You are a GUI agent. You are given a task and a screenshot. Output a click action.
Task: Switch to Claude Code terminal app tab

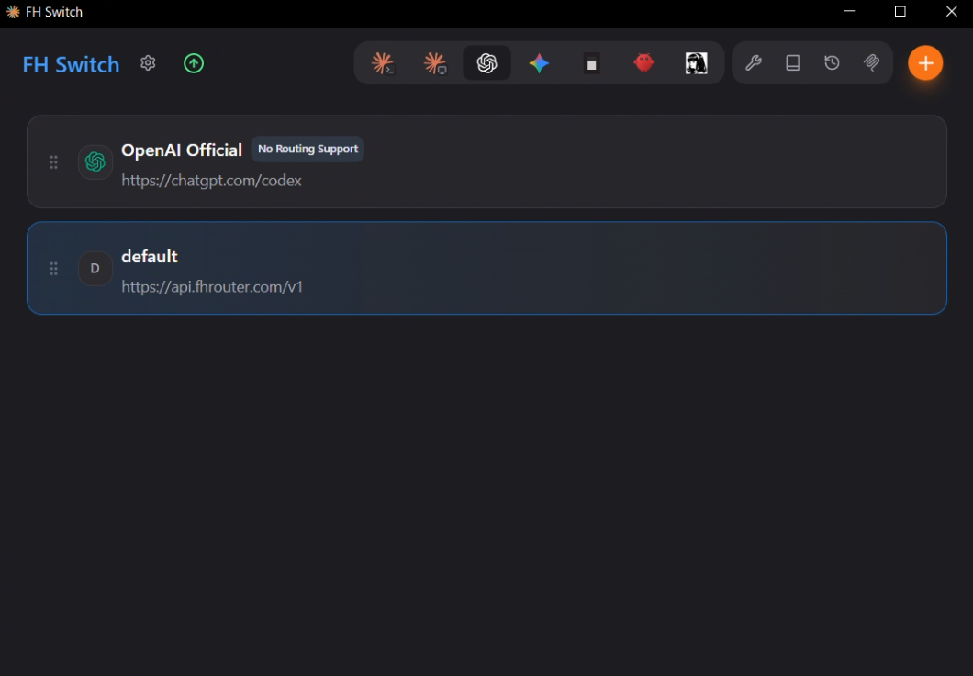382,63
